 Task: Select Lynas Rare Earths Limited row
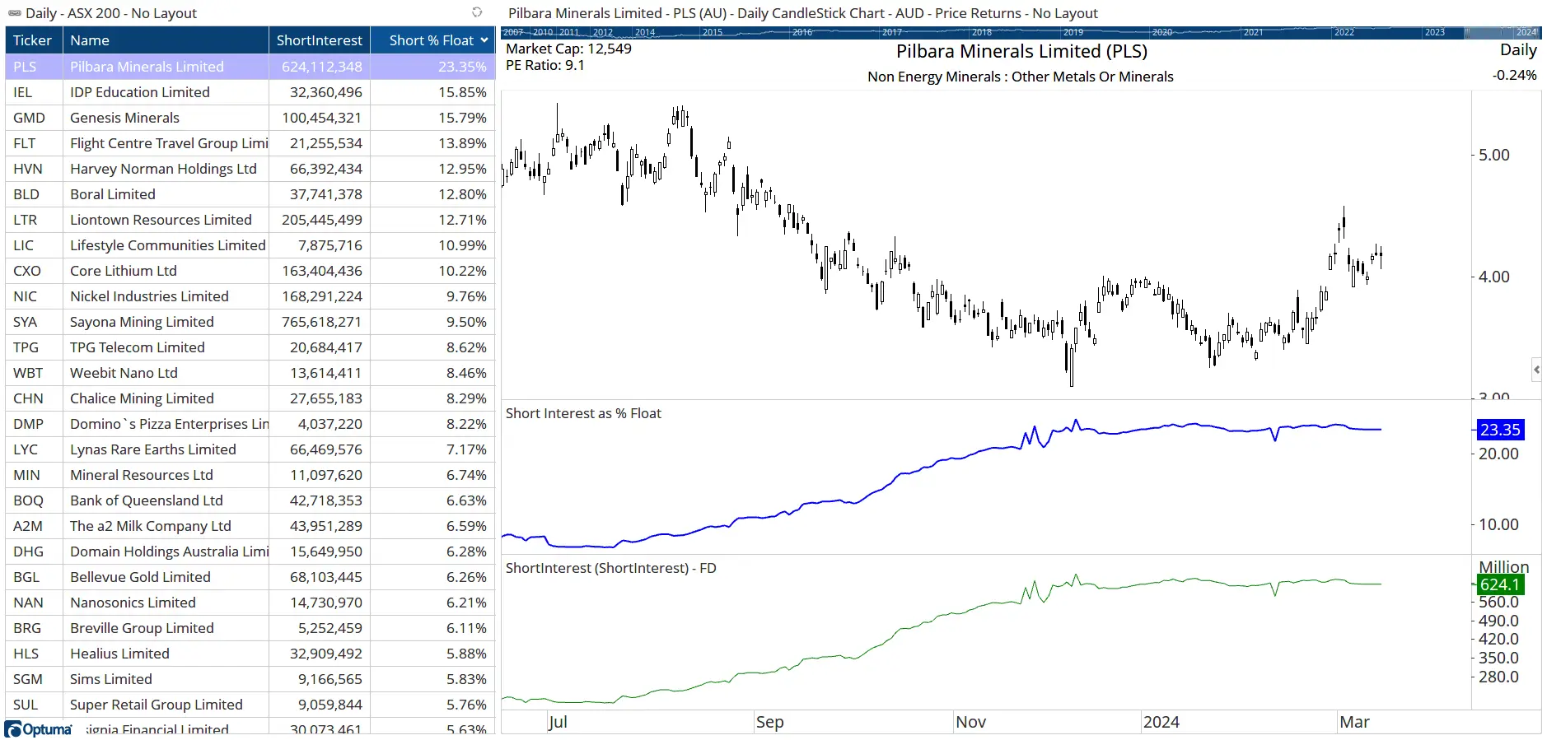point(250,449)
